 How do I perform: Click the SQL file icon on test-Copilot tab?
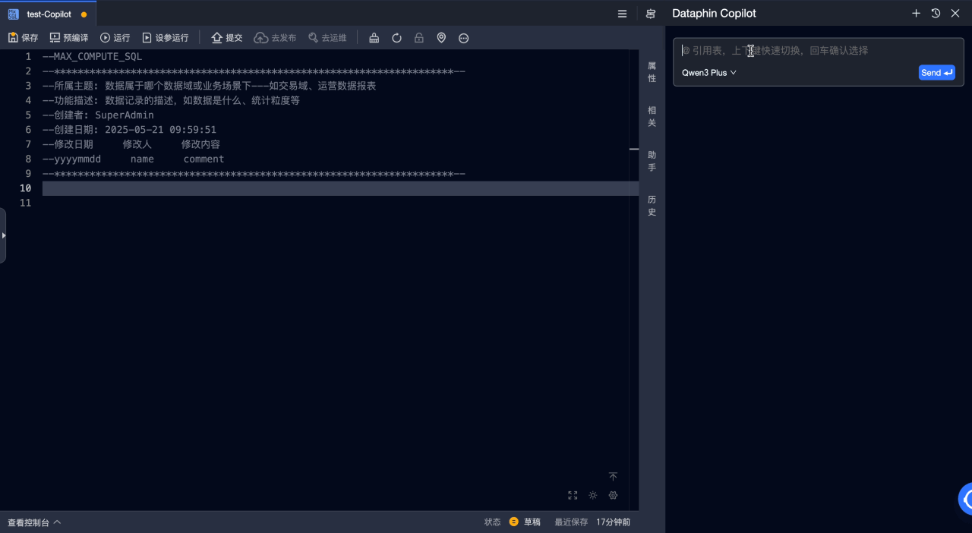coord(13,14)
